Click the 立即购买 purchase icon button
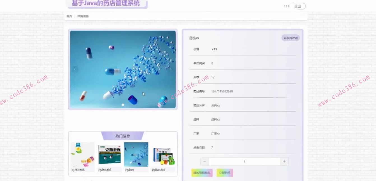This screenshot has width=376, height=181. pos(224,173)
